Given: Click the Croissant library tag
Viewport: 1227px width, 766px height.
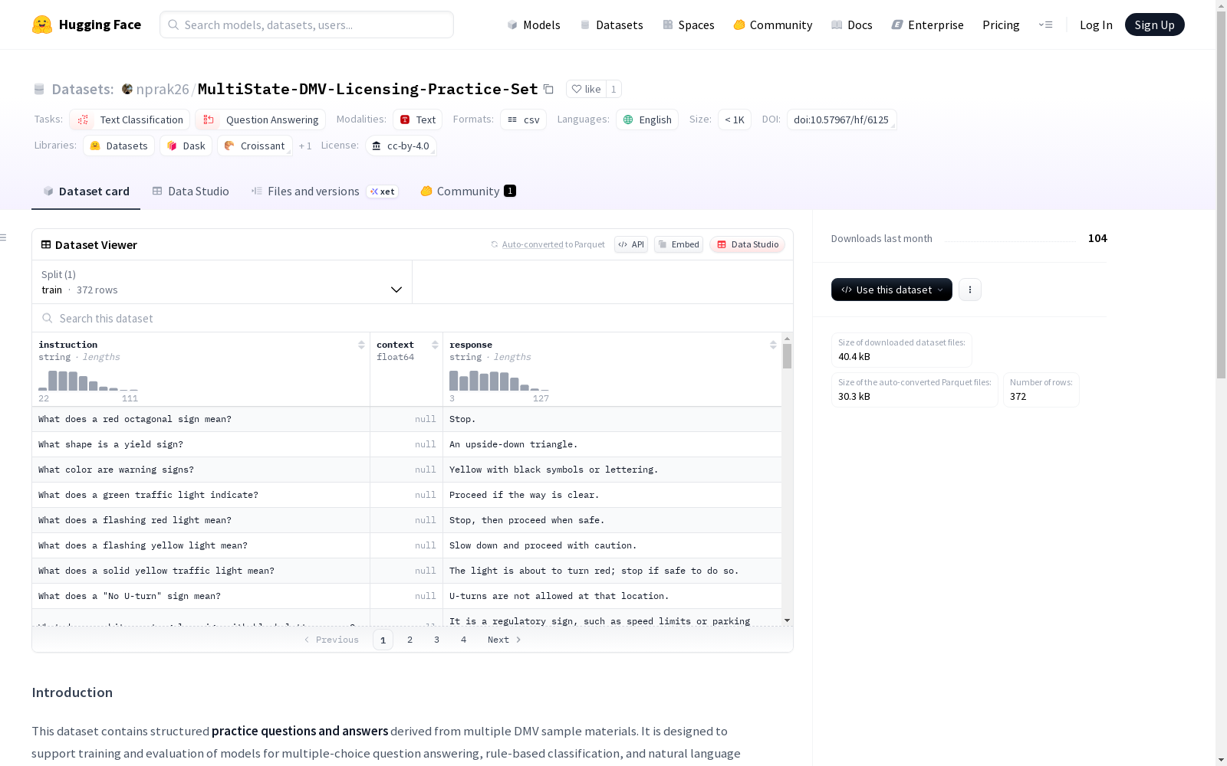Looking at the screenshot, I should click(255, 146).
